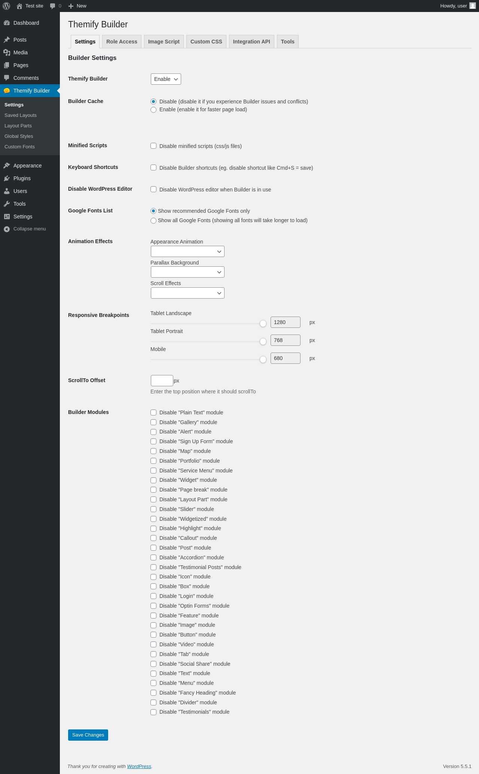This screenshot has width=479, height=774.
Task: Open the Plugins plug icon
Action: (x=7, y=178)
